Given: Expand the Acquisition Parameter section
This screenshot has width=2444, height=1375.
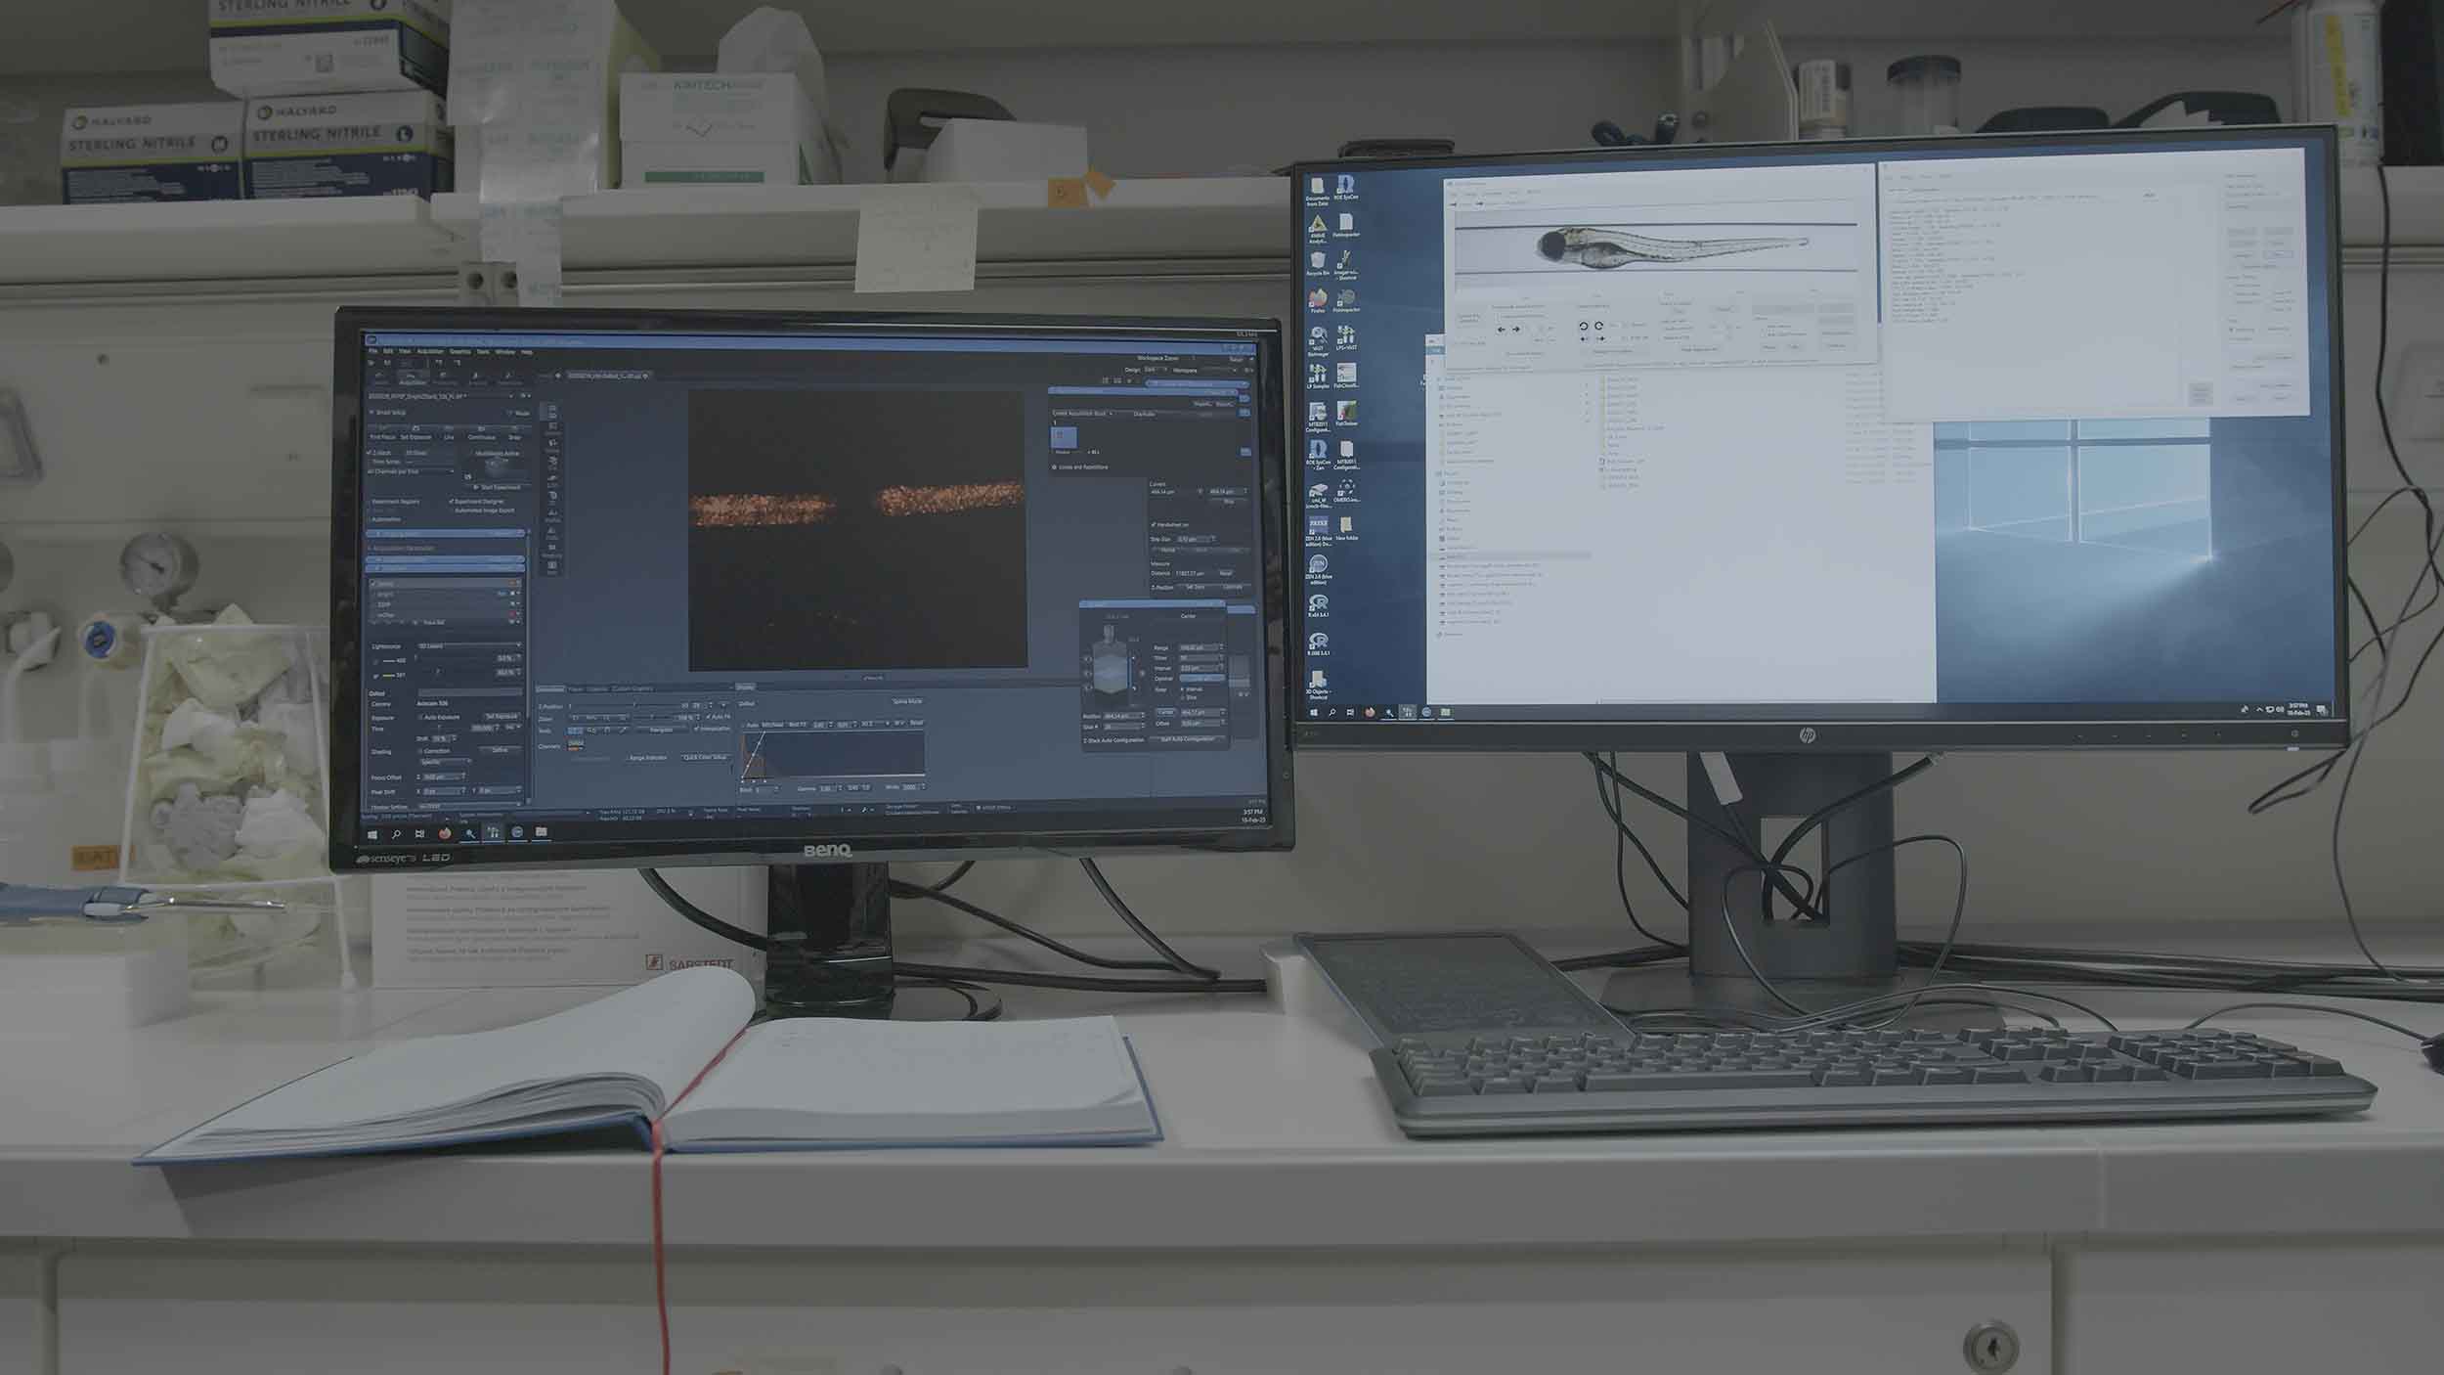Looking at the screenshot, I should point(404,549).
